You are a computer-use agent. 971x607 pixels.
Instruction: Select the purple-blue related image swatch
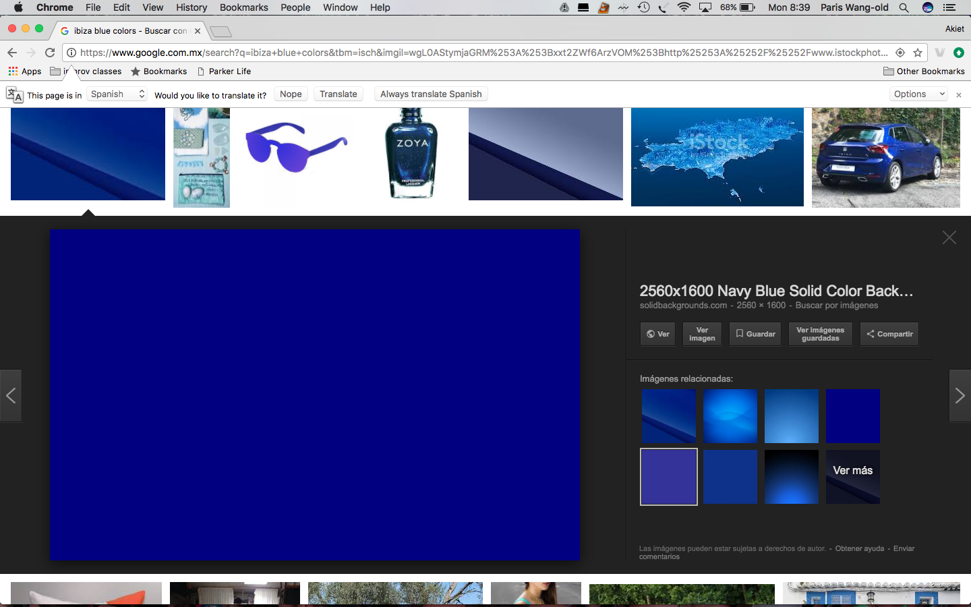668,477
